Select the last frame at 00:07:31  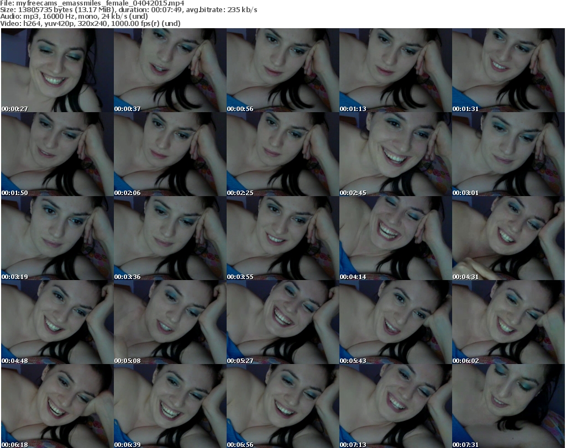pyautogui.click(x=508, y=406)
